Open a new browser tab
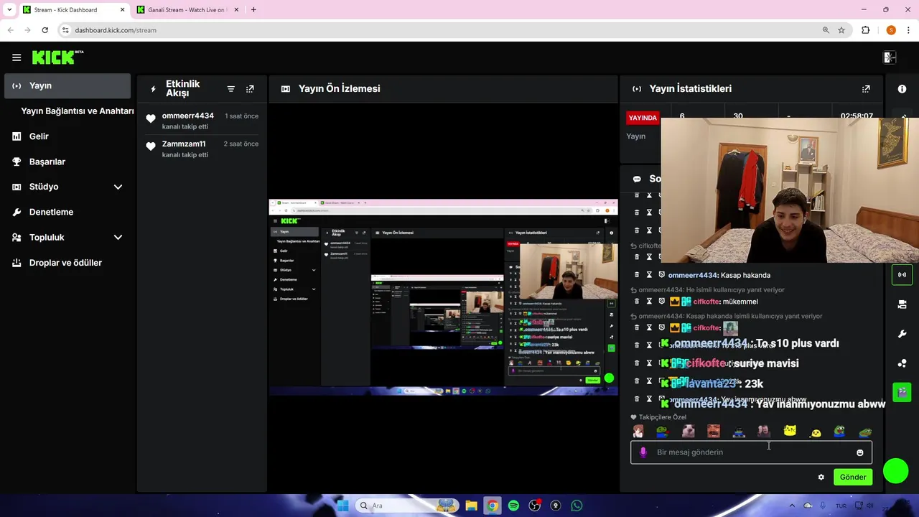The width and height of the screenshot is (919, 517). pos(253,10)
